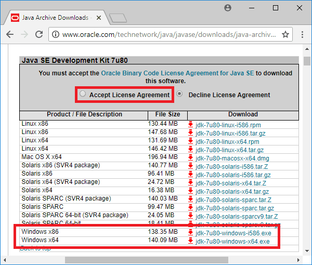Select the Windows x64 description text
Image resolution: width=312 pixels, height=265 pixels.
pyautogui.click(x=40, y=240)
